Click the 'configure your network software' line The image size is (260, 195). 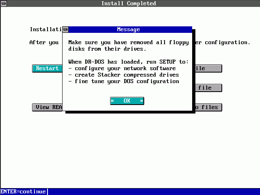tap(122, 69)
